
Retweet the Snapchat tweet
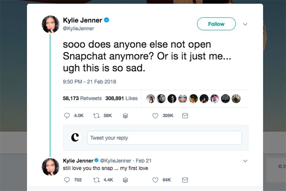point(96,116)
